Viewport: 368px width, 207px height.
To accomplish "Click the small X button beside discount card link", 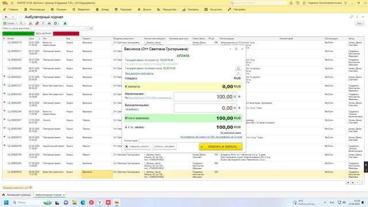I will (238, 73).
